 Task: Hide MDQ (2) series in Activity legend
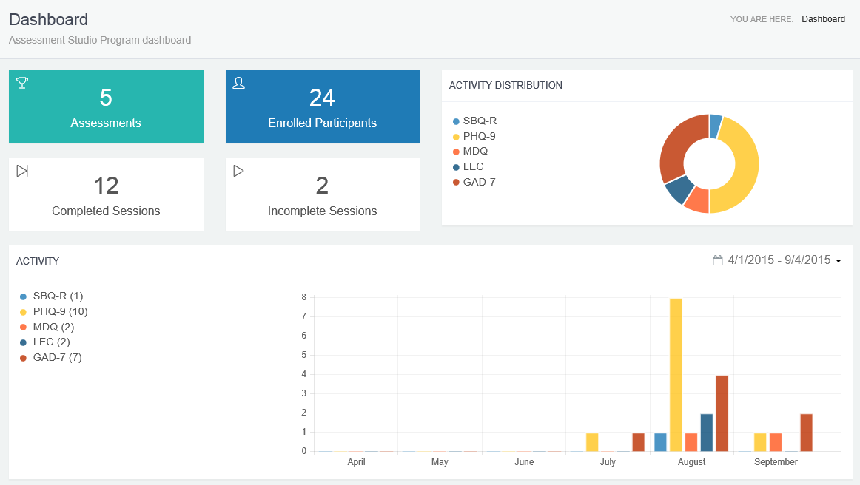53,327
